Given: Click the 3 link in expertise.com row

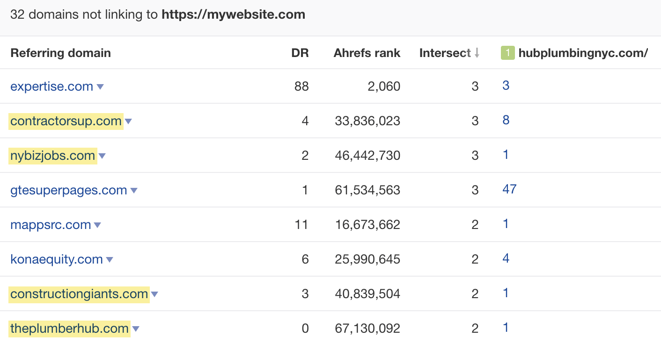Looking at the screenshot, I should [x=506, y=86].
